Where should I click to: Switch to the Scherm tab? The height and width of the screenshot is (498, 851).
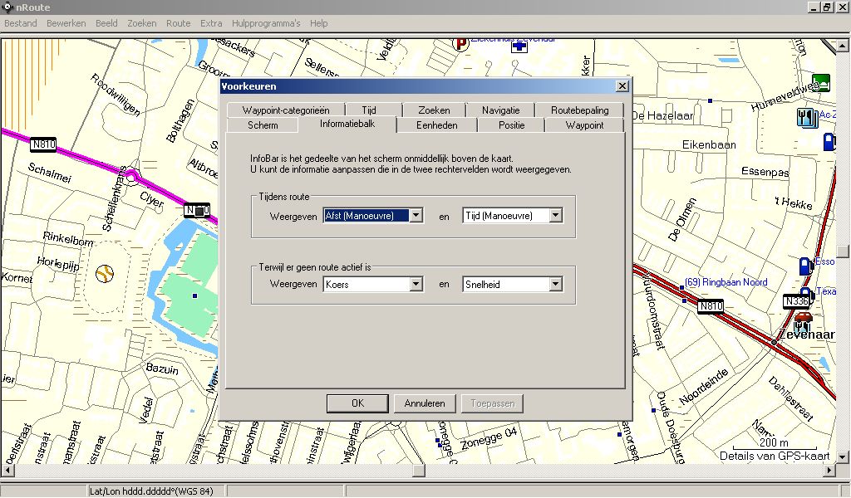[263, 125]
